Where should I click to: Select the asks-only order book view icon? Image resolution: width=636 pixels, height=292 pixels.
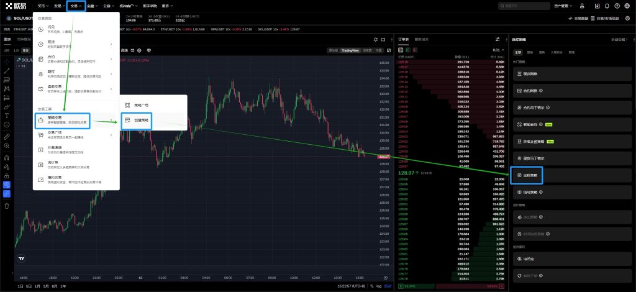pyautogui.click(x=414, y=50)
